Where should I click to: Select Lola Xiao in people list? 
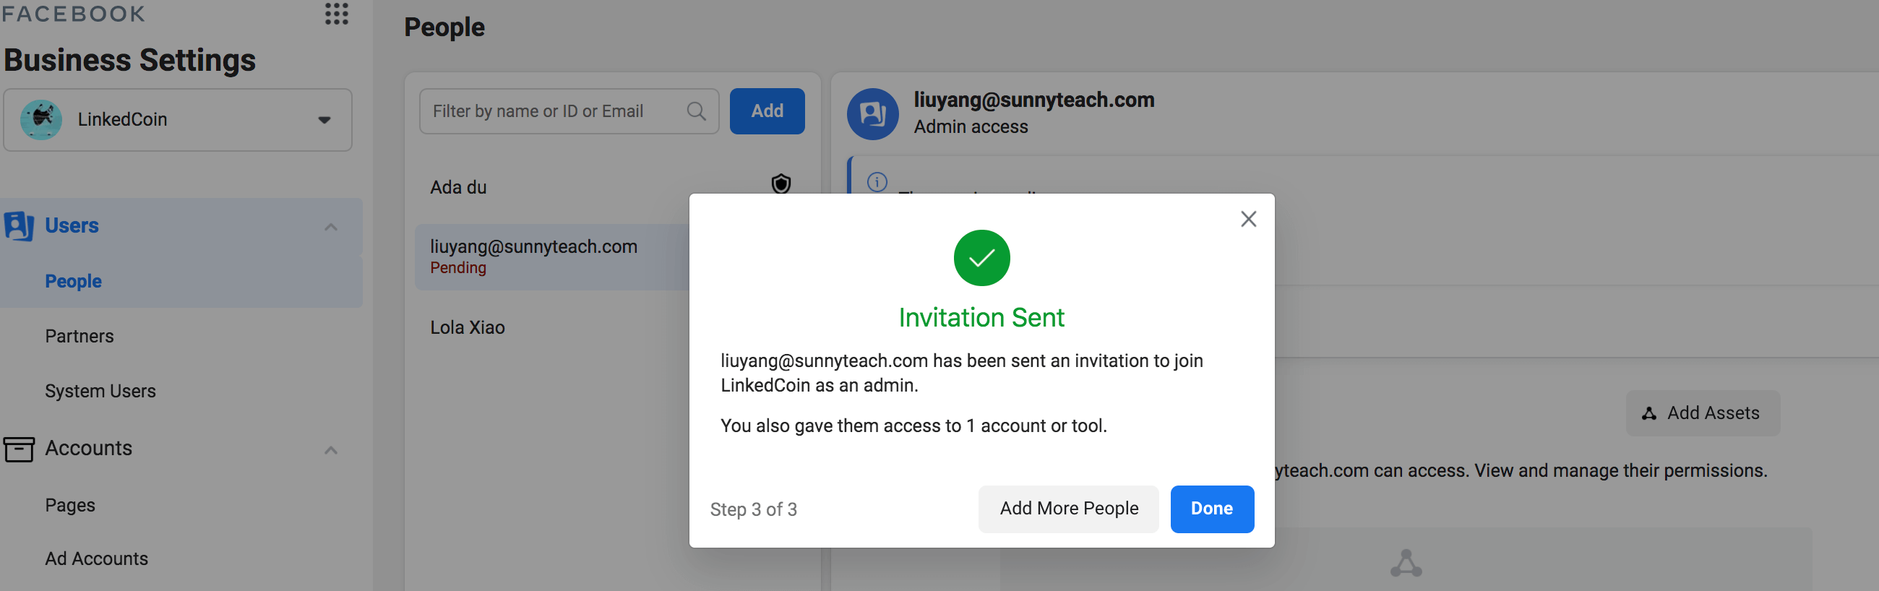click(468, 327)
